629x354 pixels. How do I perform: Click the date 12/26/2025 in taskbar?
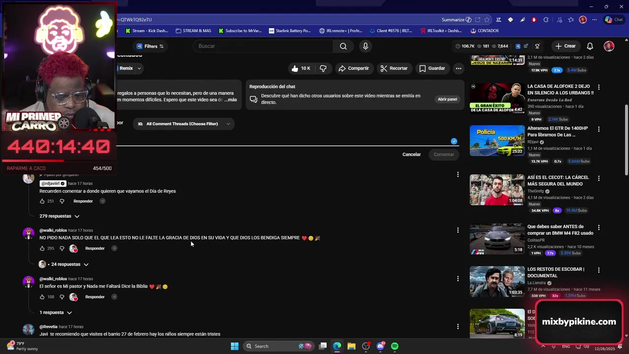click(604, 349)
